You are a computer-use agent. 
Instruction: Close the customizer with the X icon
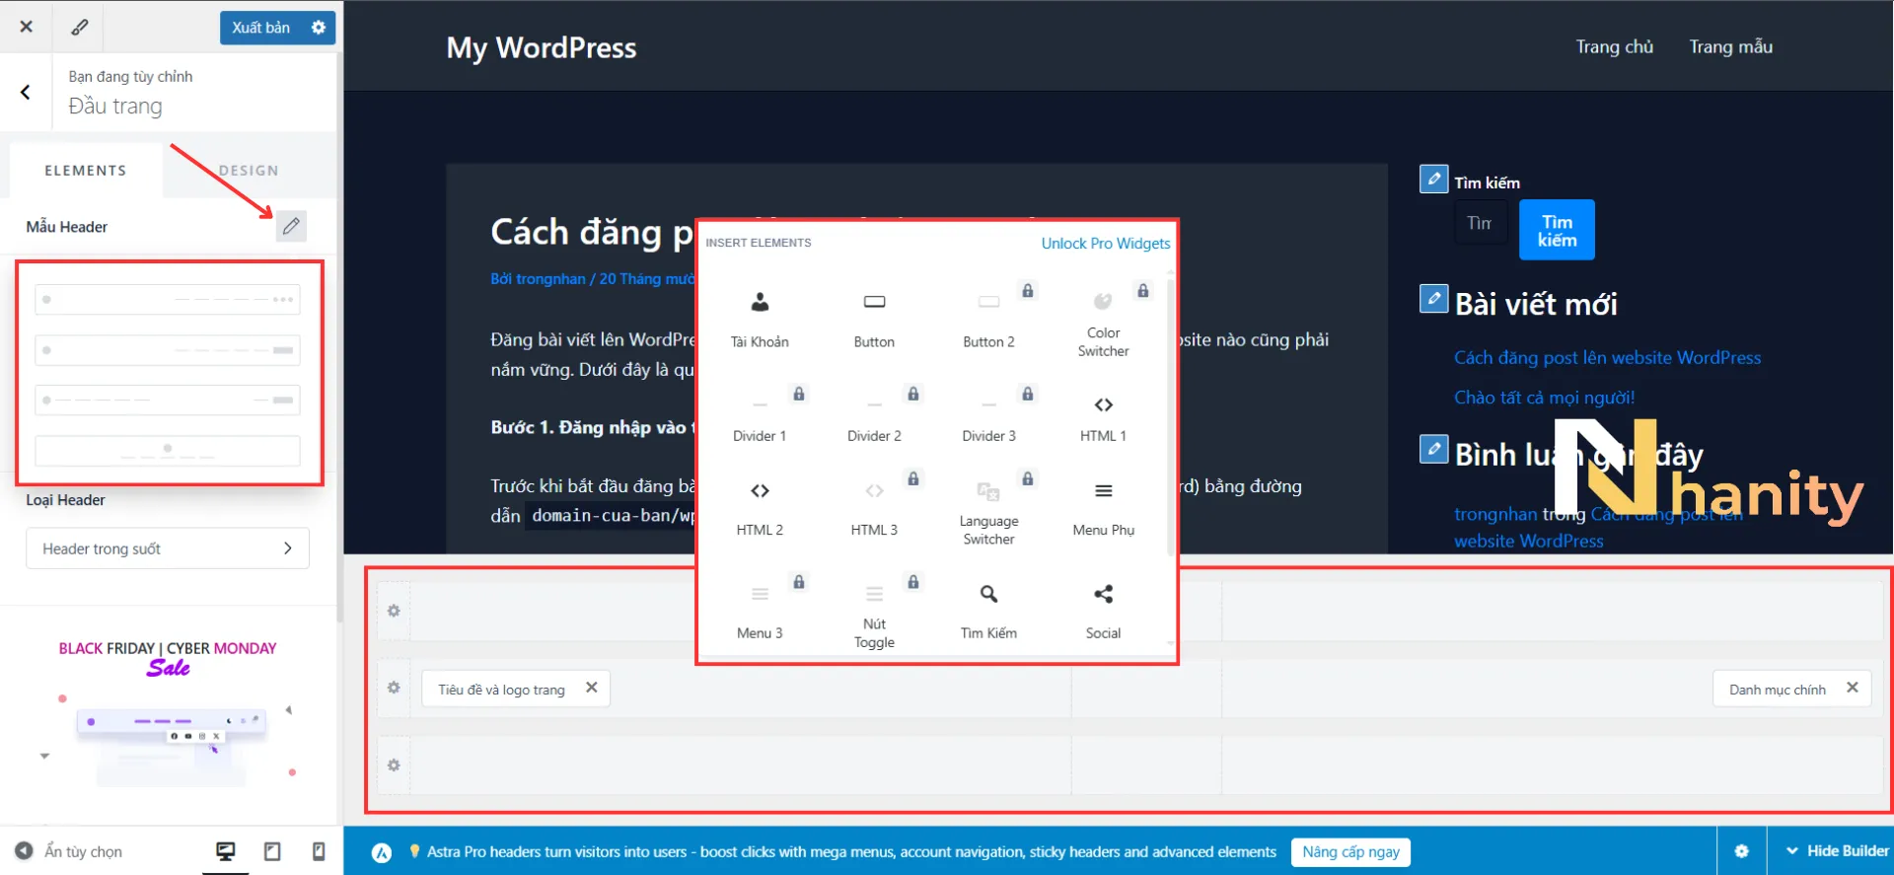click(x=27, y=27)
